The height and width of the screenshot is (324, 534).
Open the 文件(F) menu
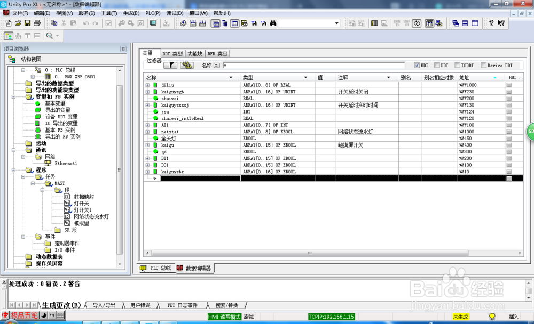20,13
